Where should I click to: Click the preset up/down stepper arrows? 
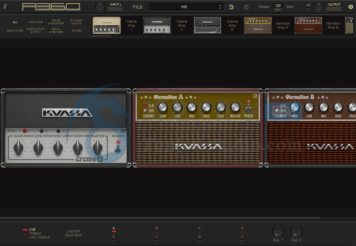click(220, 7)
